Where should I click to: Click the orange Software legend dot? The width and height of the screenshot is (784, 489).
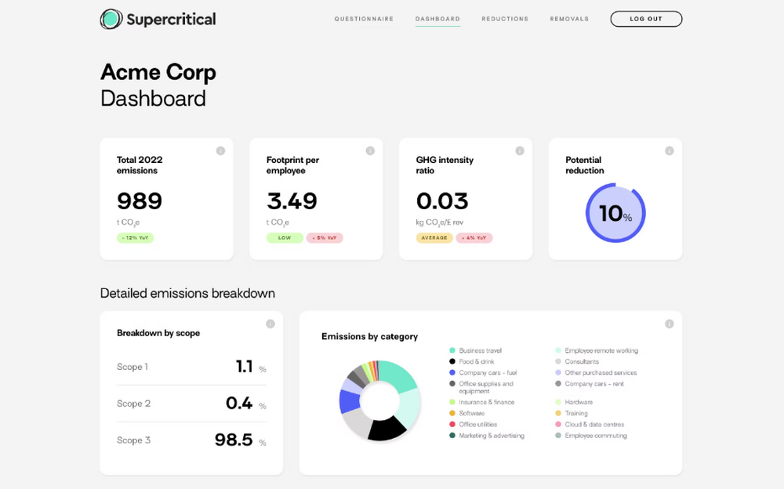tap(452, 413)
